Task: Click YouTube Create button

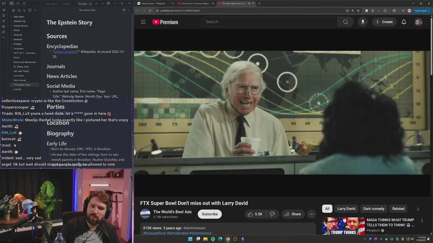Action: [x=384, y=22]
